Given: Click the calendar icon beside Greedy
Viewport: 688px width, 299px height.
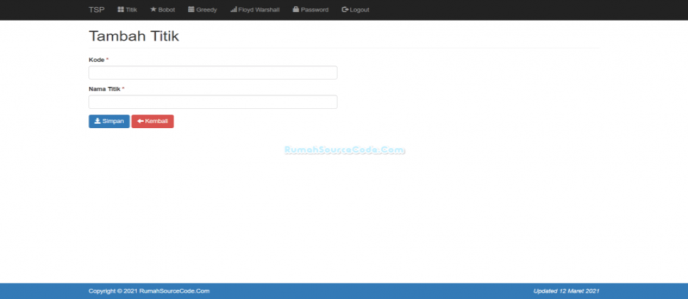Looking at the screenshot, I should pyautogui.click(x=192, y=10).
